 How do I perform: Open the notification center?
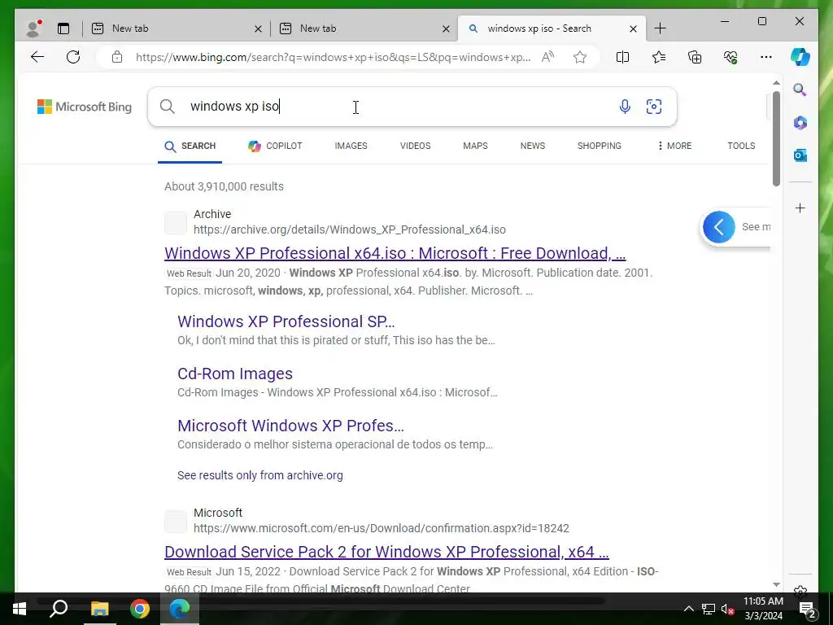click(808, 610)
